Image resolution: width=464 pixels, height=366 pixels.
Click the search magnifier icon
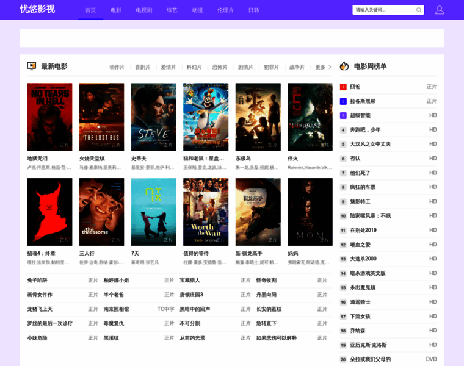419,10
